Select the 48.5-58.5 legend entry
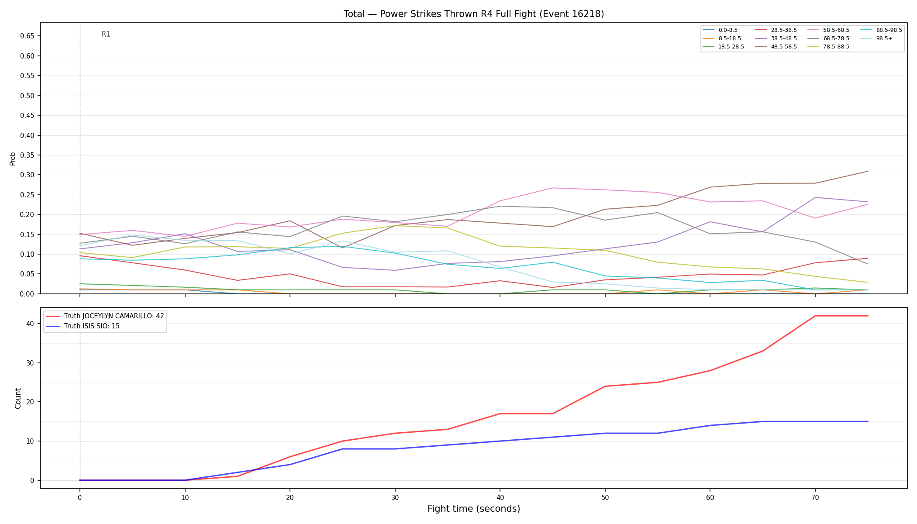This screenshot has height=524, width=917. click(x=776, y=47)
